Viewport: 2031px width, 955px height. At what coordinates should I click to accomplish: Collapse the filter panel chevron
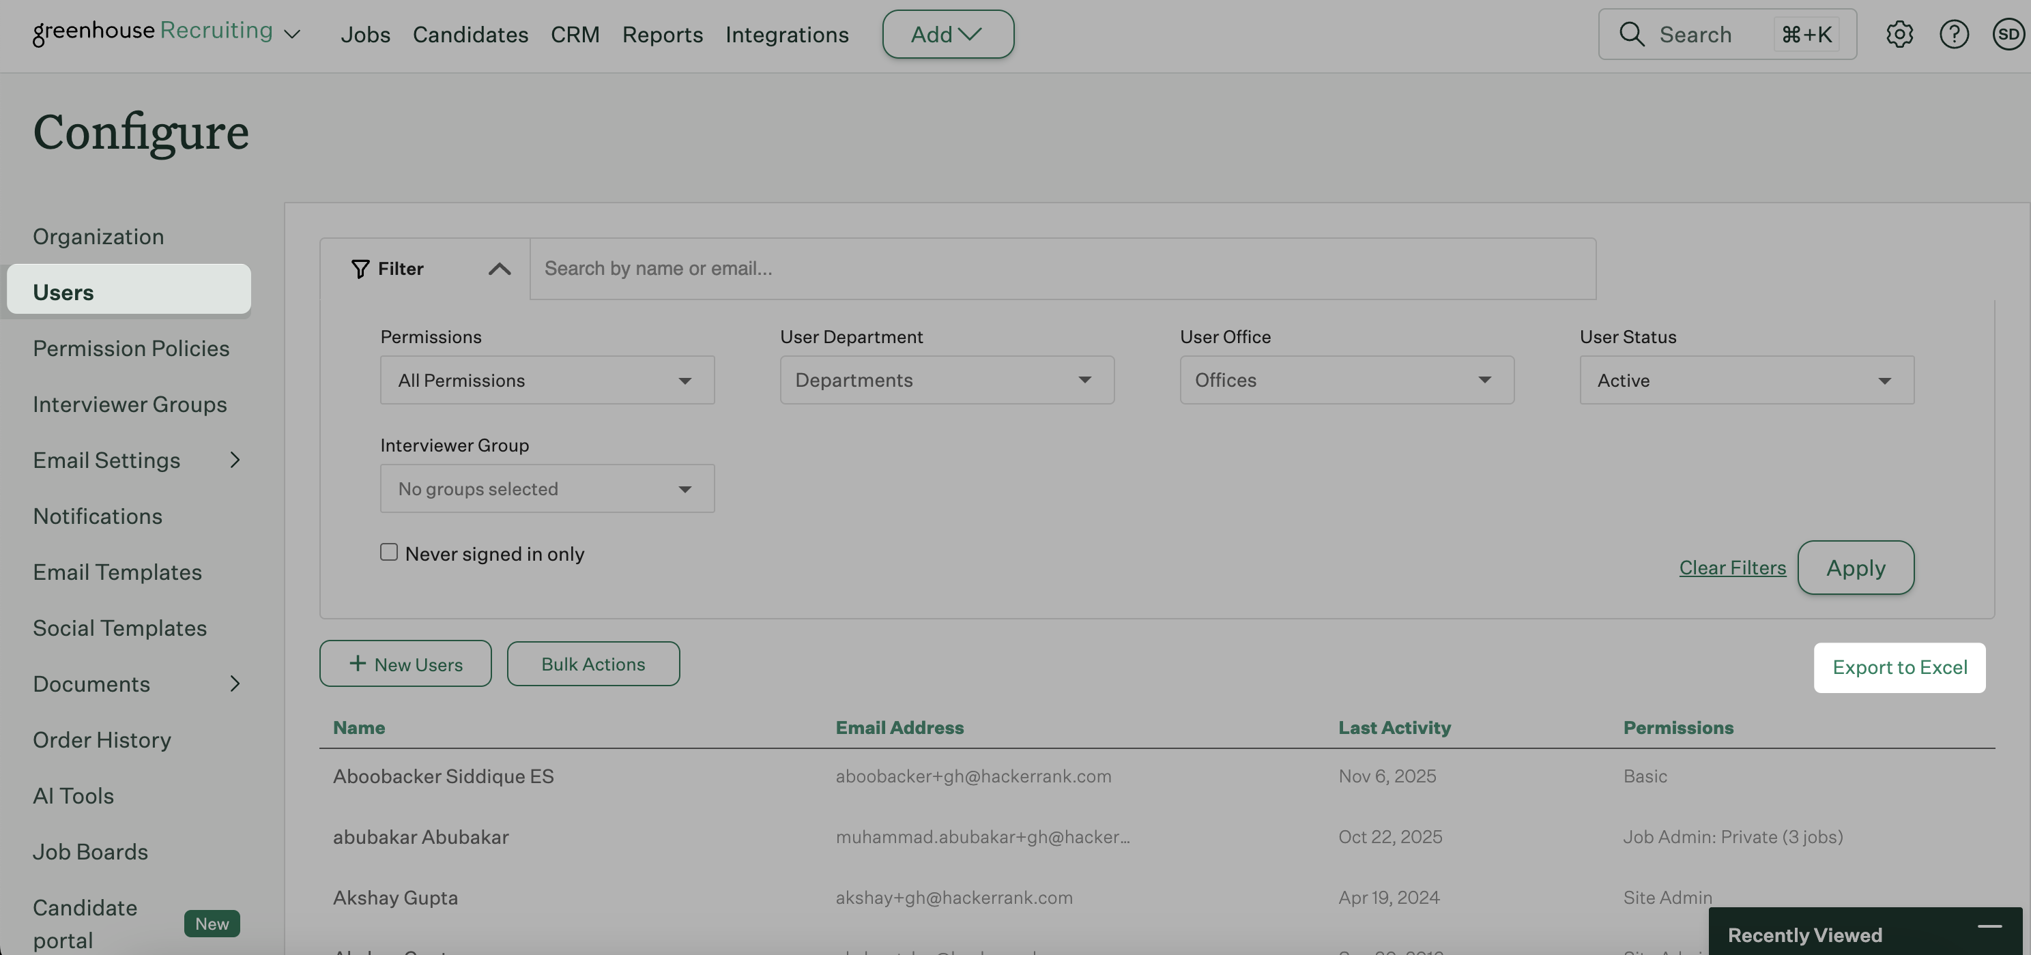[499, 269]
